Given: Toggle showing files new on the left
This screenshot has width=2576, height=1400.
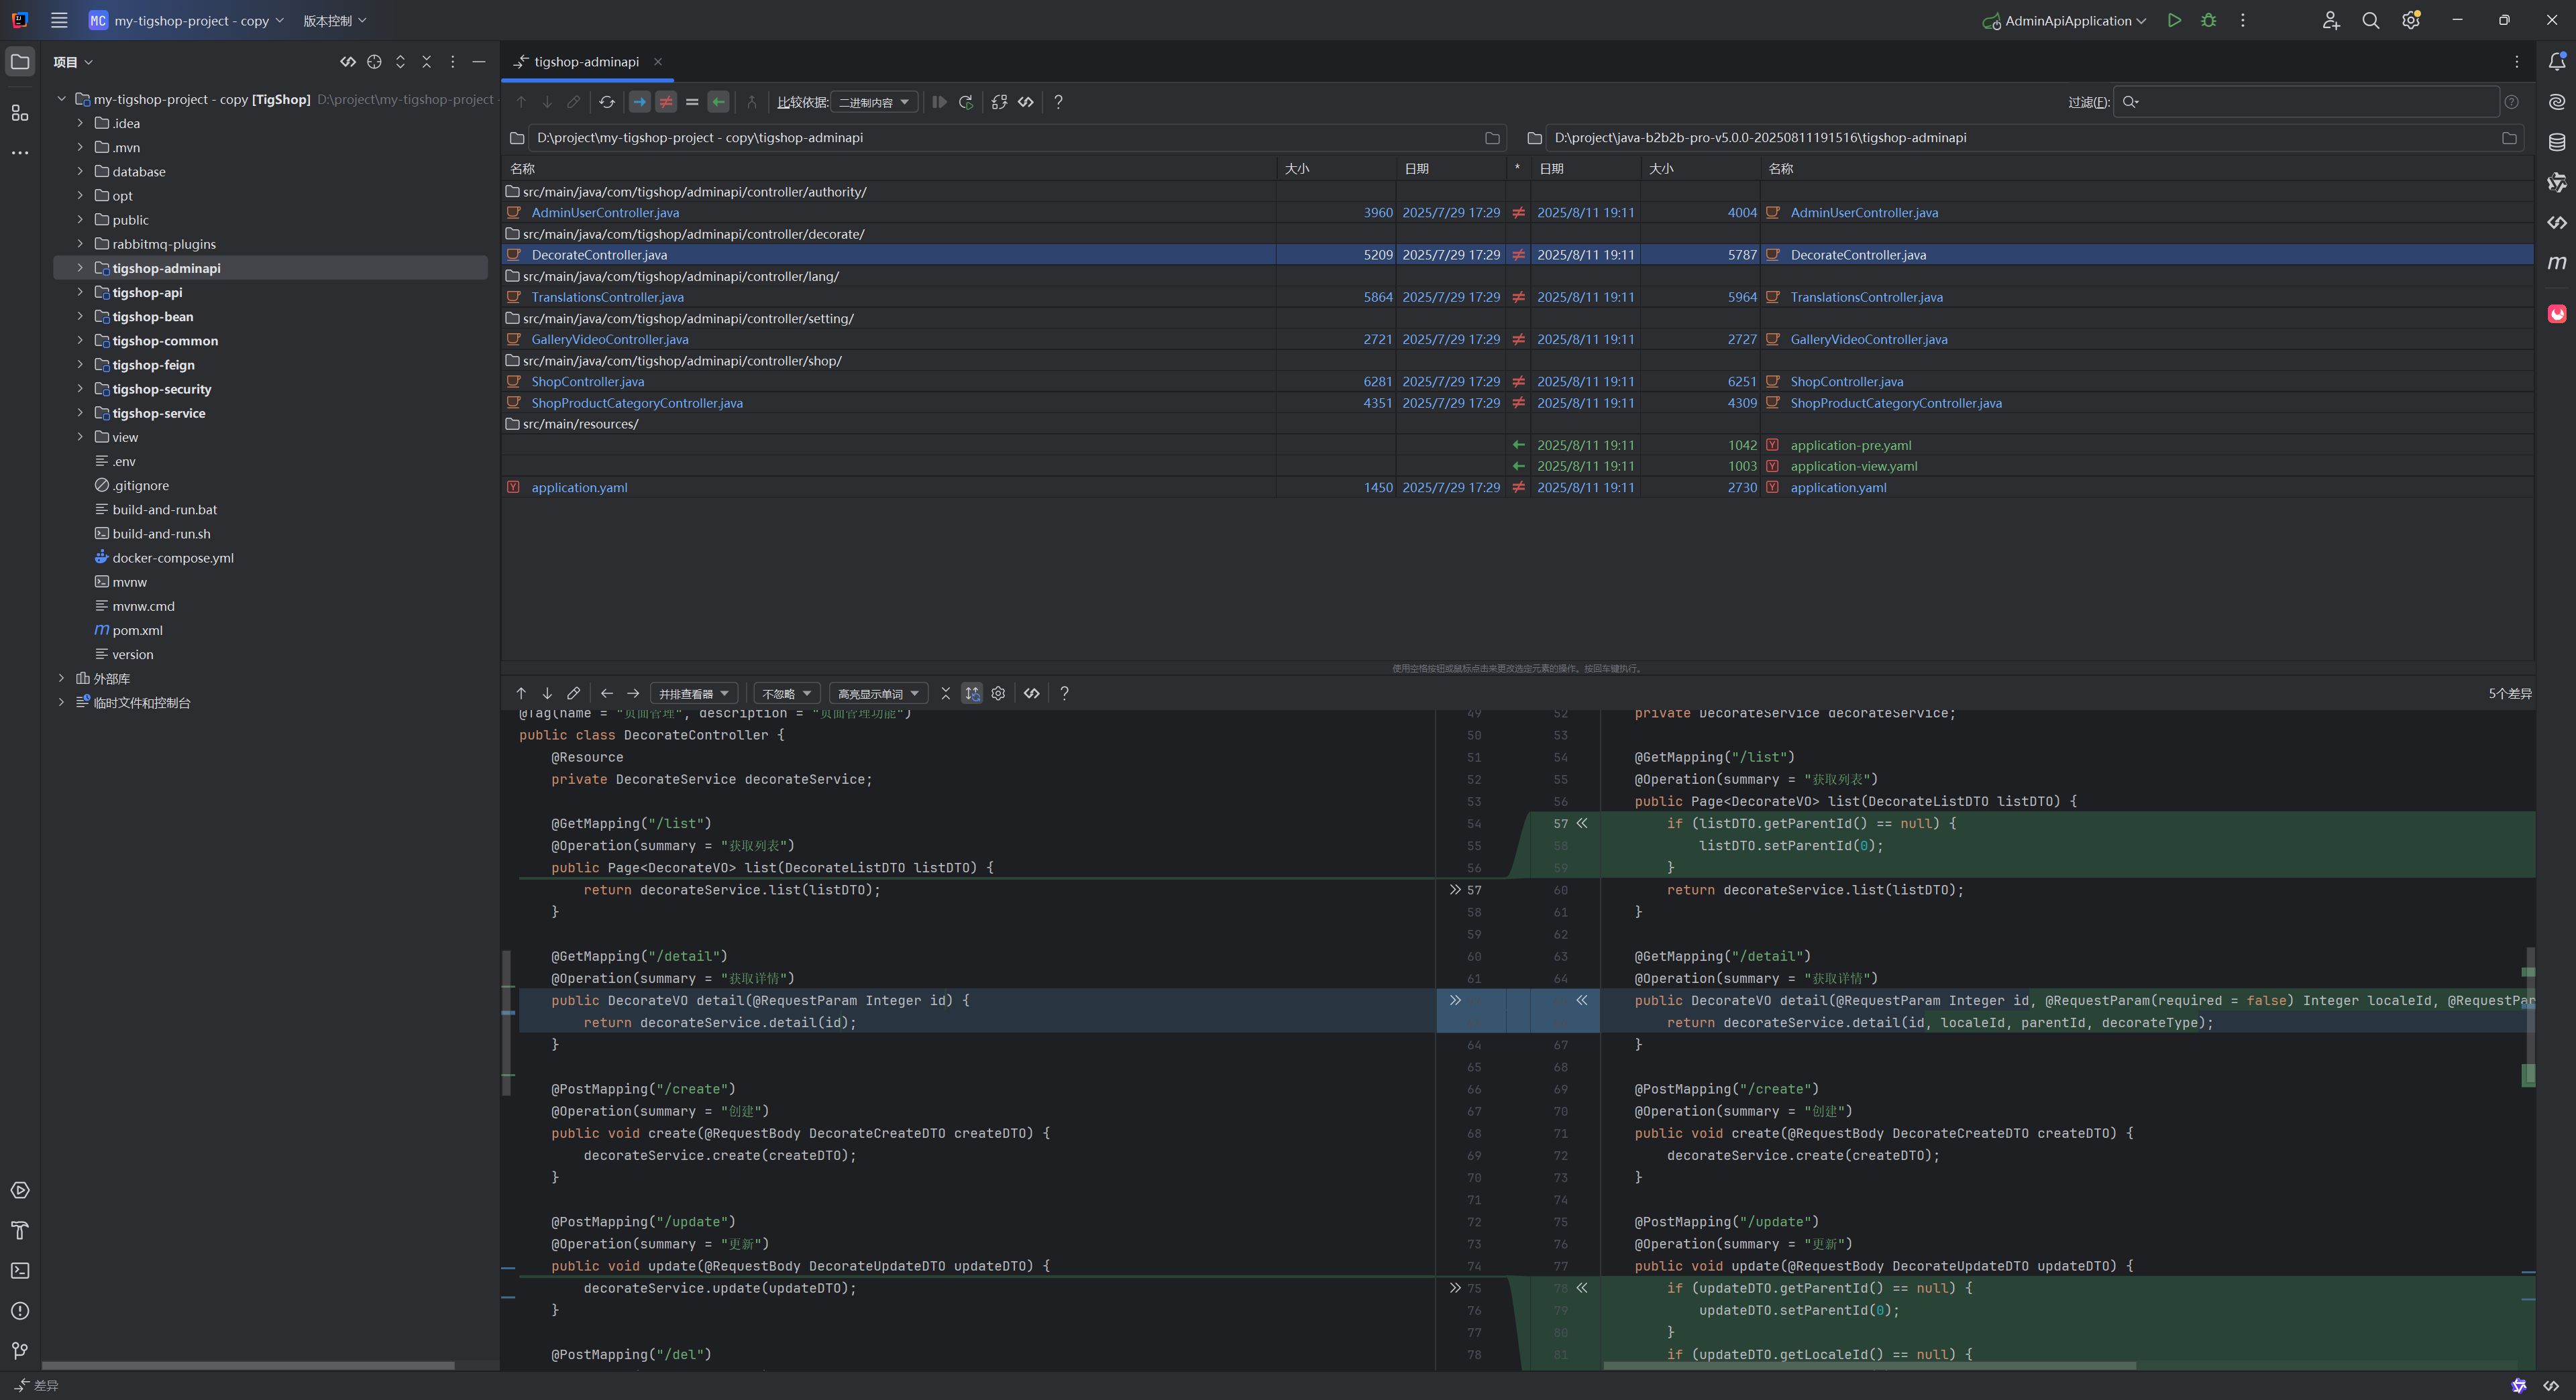Looking at the screenshot, I should 640,102.
